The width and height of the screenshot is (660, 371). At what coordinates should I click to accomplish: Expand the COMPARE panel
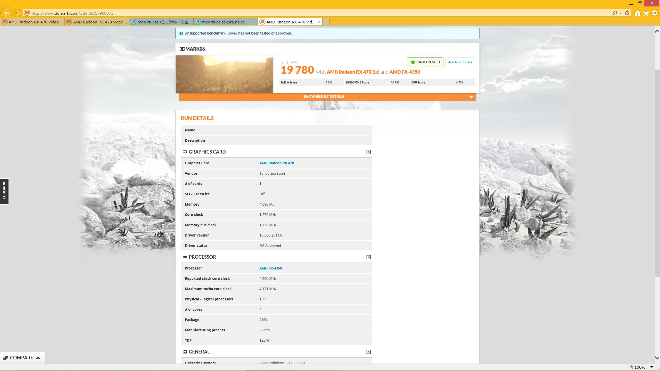[x=22, y=358]
